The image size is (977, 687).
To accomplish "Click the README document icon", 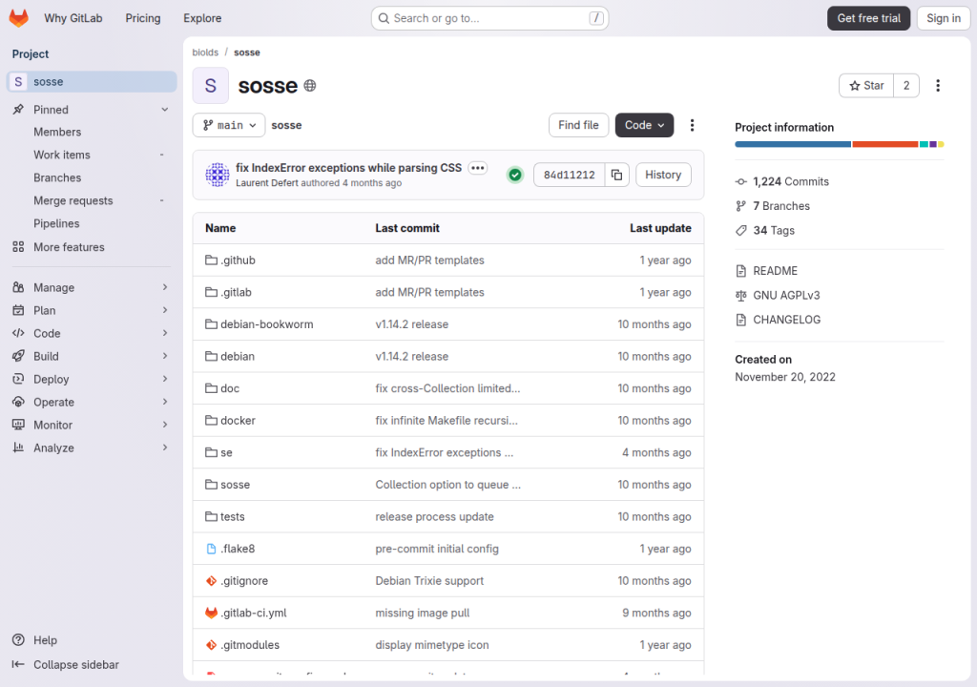I will click(740, 271).
